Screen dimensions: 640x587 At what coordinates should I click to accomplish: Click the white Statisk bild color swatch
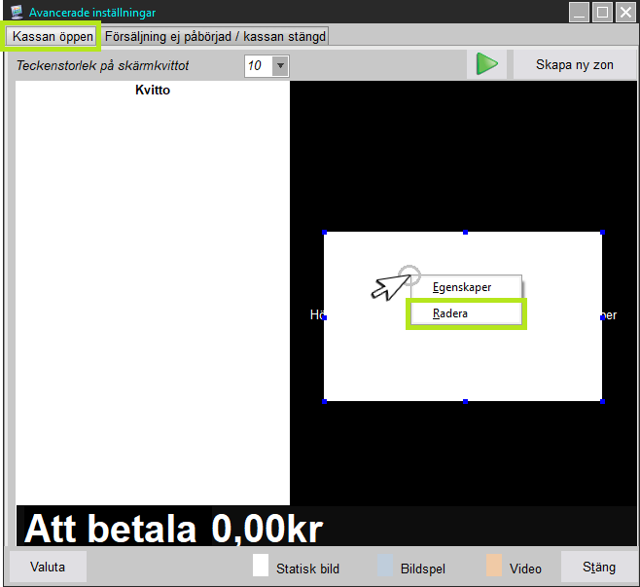pos(260,567)
